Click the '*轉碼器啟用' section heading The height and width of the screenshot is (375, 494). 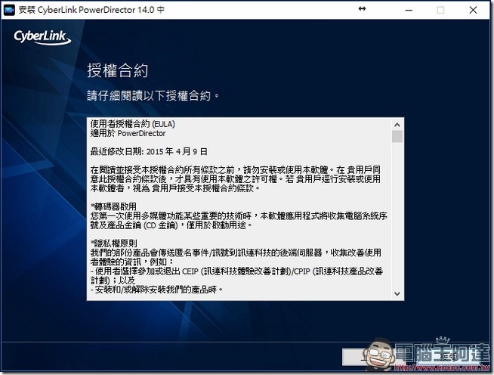(x=113, y=206)
